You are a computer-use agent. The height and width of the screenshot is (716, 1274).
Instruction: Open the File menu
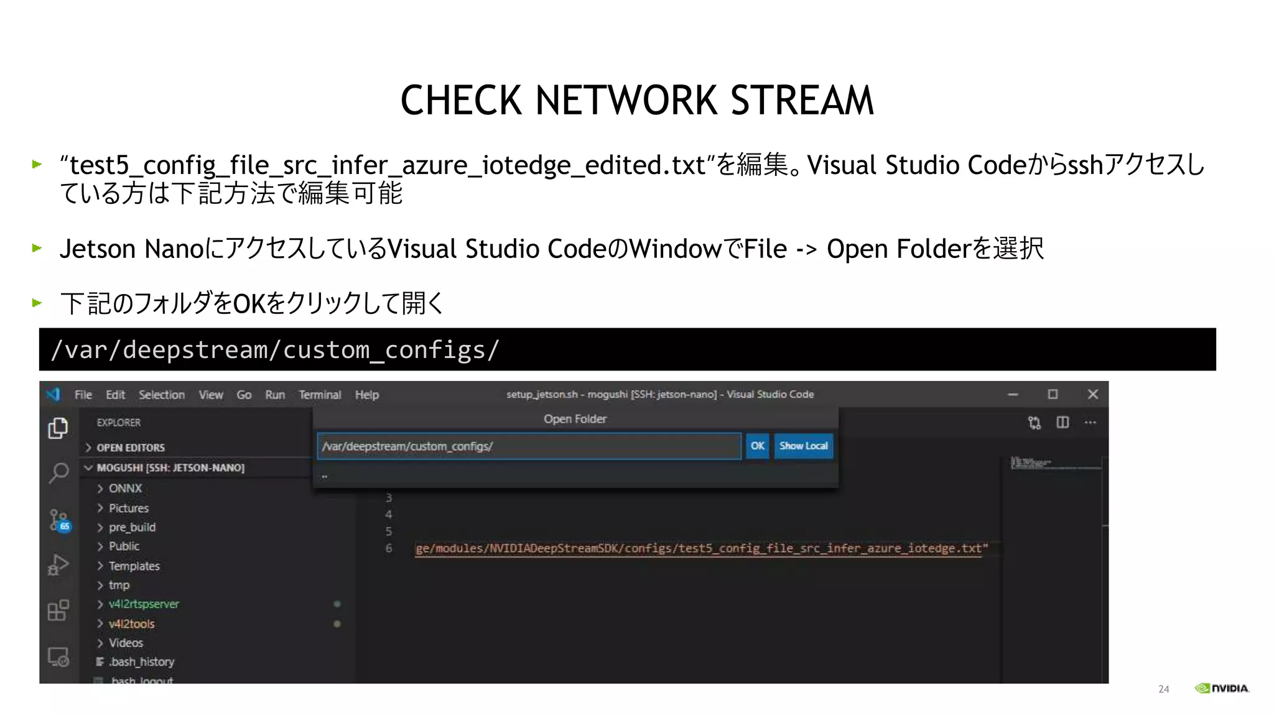click(x=83, y=395)
